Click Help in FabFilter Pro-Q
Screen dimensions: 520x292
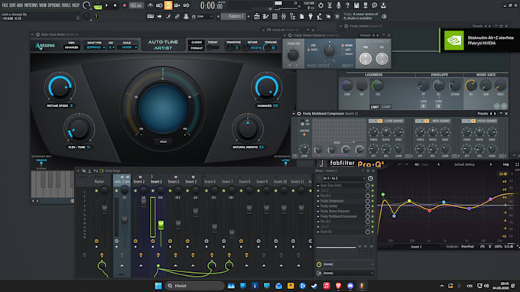click(505, 164)
